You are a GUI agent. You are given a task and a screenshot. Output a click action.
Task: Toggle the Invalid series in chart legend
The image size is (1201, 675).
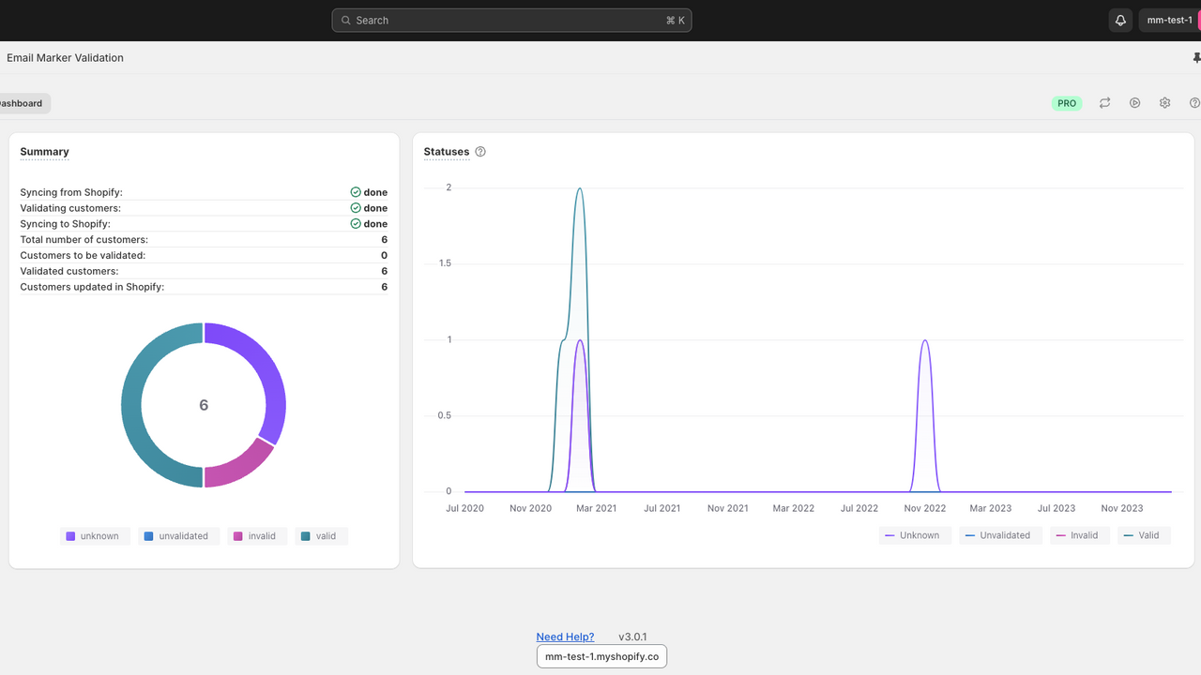[1079, 534]
